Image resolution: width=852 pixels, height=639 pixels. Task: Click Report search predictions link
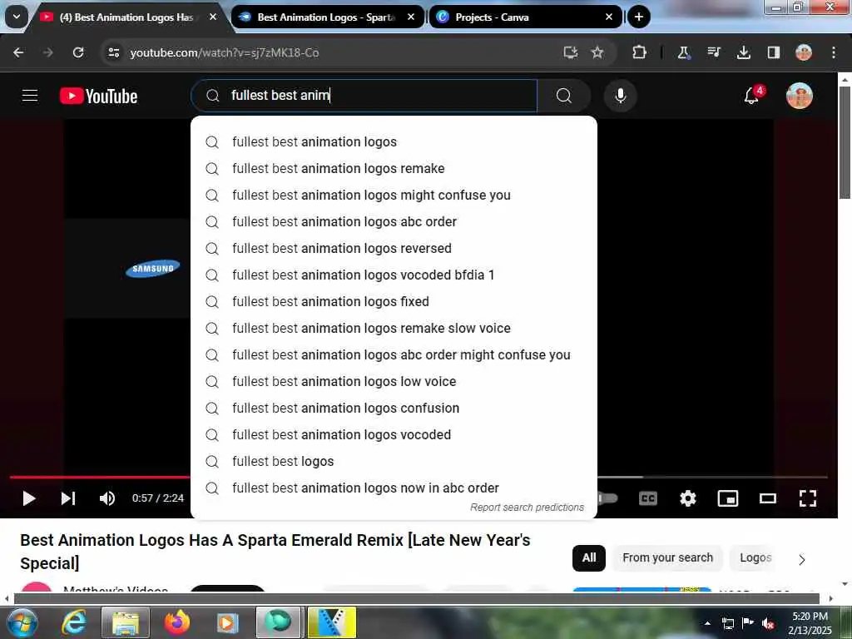tap(527, 508)
